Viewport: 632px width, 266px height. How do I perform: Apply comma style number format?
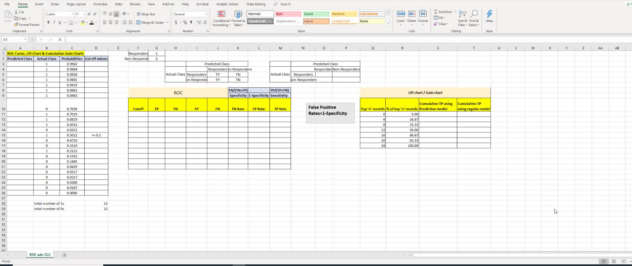[191, 23]
